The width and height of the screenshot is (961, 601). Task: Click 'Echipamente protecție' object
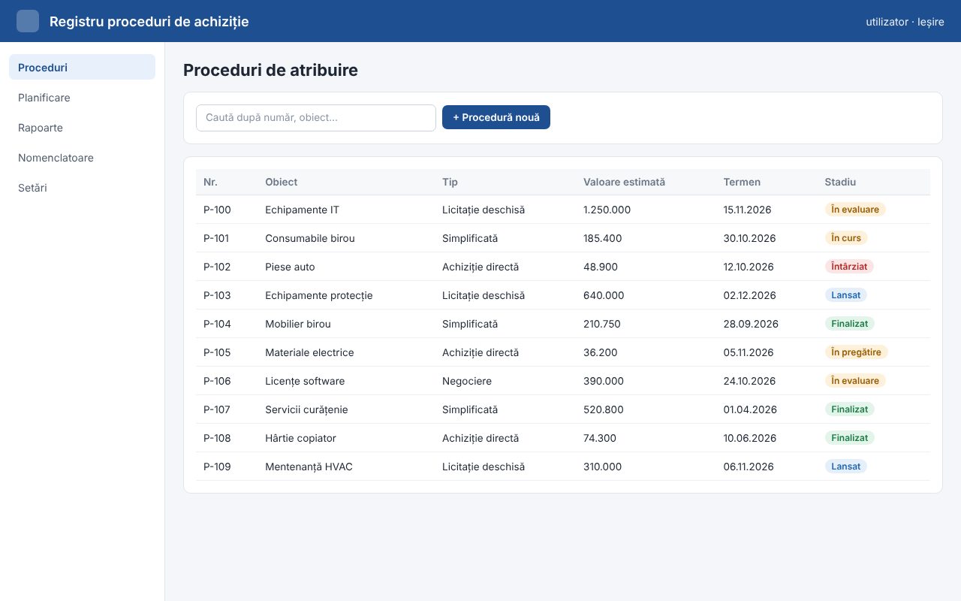point(319,295)
